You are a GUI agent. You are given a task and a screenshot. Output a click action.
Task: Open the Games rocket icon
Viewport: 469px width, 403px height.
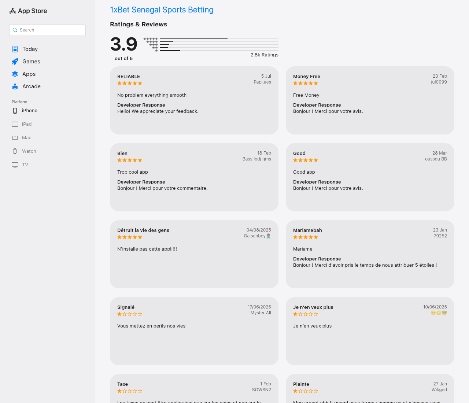[x=15, y=62]
